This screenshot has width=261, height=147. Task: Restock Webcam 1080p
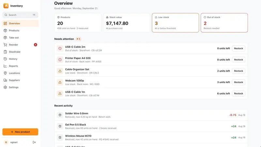238,82
